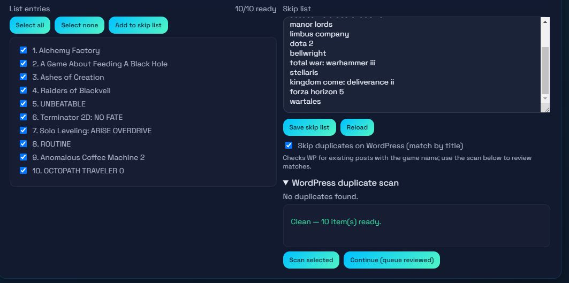
Task: Toggle the UNBEATABLE entry checkbox
Action: coord(23,104)
